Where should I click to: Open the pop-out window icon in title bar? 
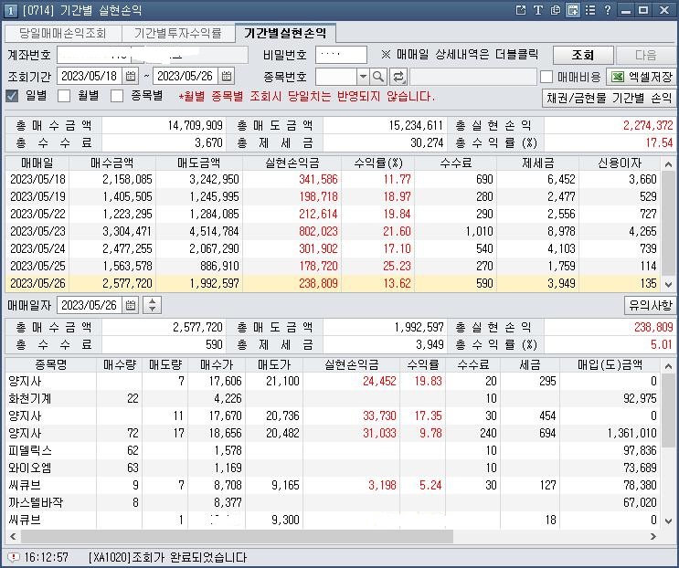pos(521,10)
